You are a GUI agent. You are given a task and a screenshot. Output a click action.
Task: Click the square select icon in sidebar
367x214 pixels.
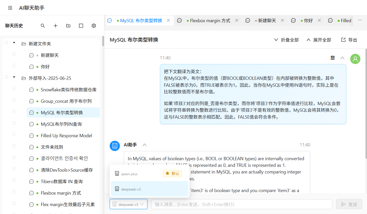81,26
